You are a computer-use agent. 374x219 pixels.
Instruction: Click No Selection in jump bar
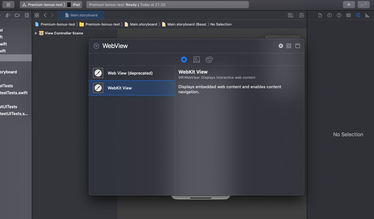(221, 24)
